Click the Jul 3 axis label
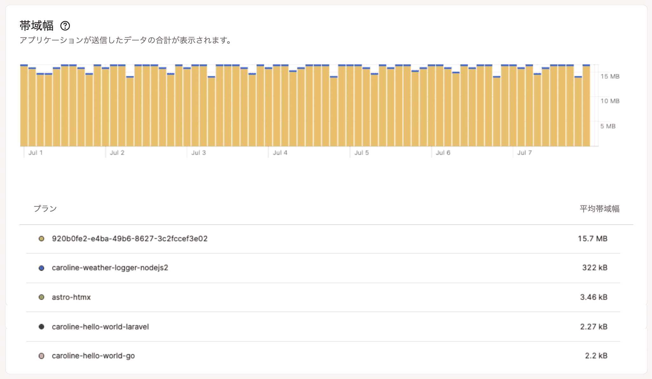This screenshot has height=379, width=652. pyautogui.click(x=199, y=153)
